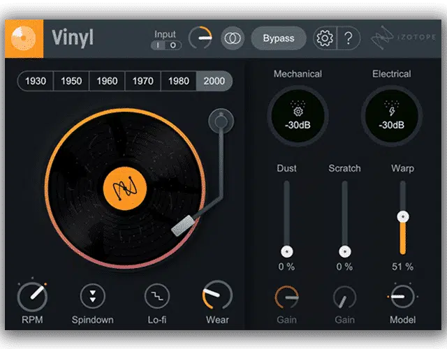Select the 1950 era tab
This screenshot has width=447, height=349.
pos(71,81)
